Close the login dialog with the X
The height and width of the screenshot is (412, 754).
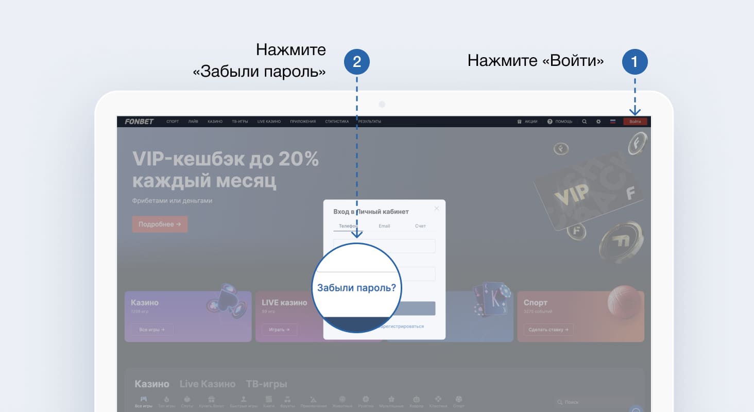coord(437,209)
